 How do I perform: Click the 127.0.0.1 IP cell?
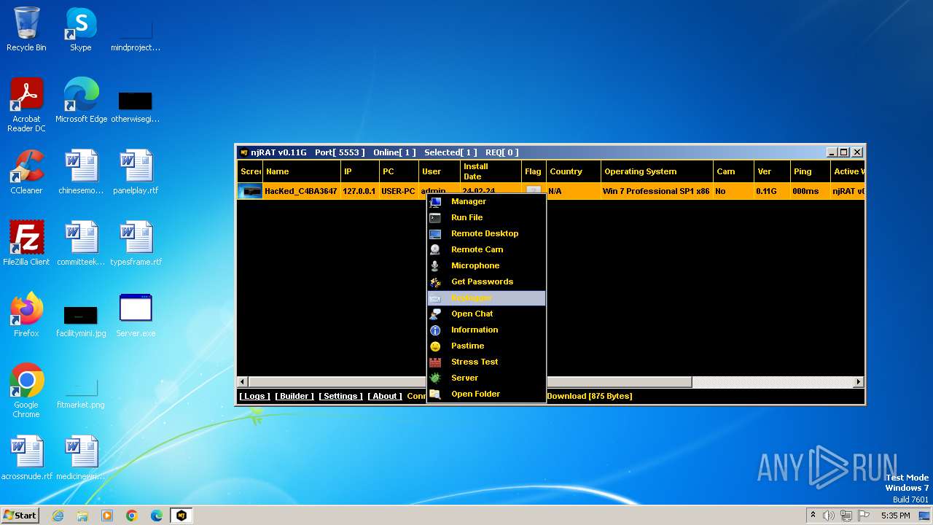click(x=359, y=191)
